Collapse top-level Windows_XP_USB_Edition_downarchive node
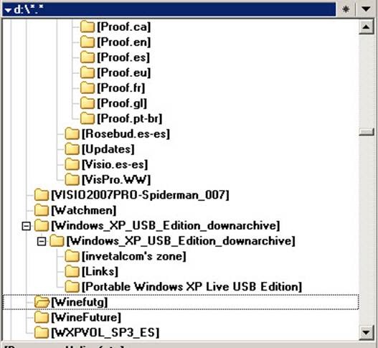378x348 pixels. pyautogui.click(x=27, y=226)
